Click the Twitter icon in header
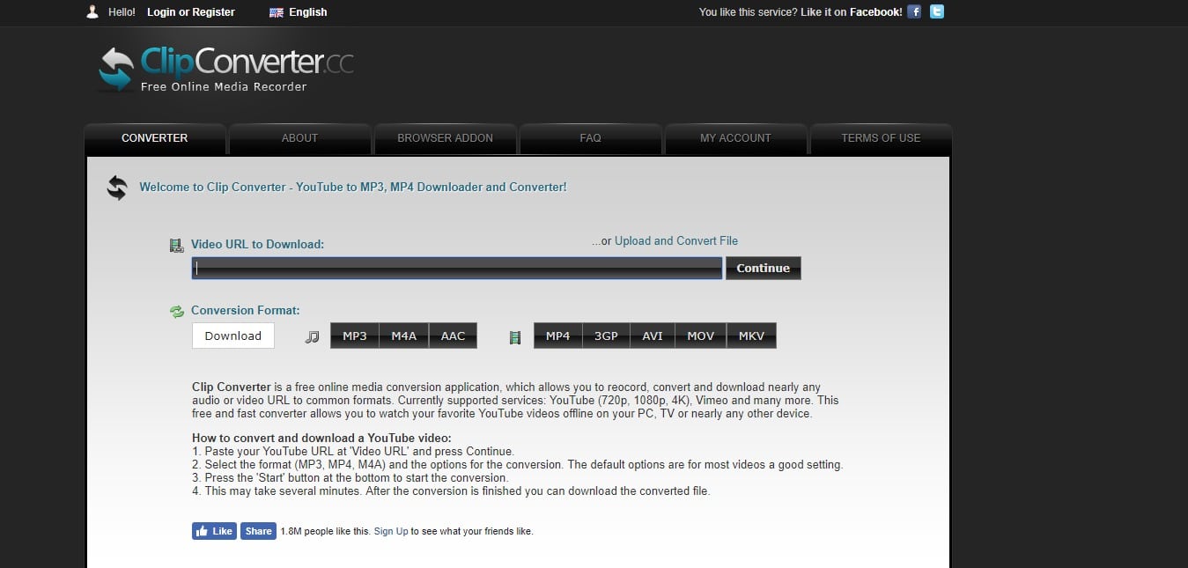Viewport: 1188px width, 568px height. tap(937, 11)
